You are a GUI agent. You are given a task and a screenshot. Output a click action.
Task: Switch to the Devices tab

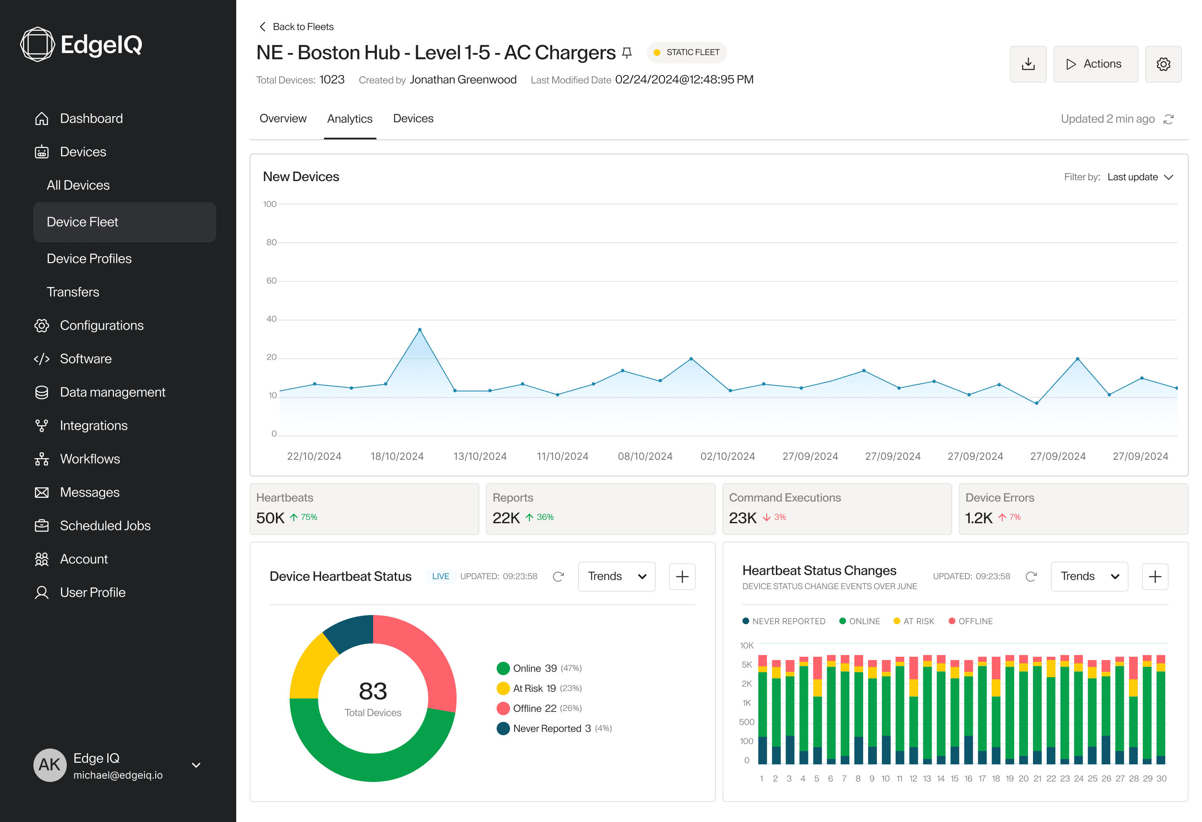coord(413,119)
